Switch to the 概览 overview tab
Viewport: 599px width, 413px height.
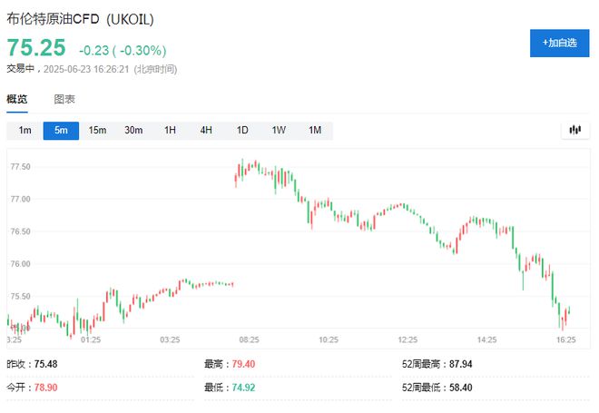click(x=17, y=99)
